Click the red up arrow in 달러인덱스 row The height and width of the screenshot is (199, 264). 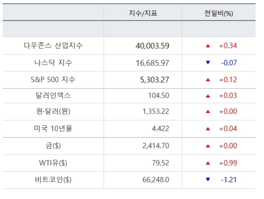click(208, 96)
